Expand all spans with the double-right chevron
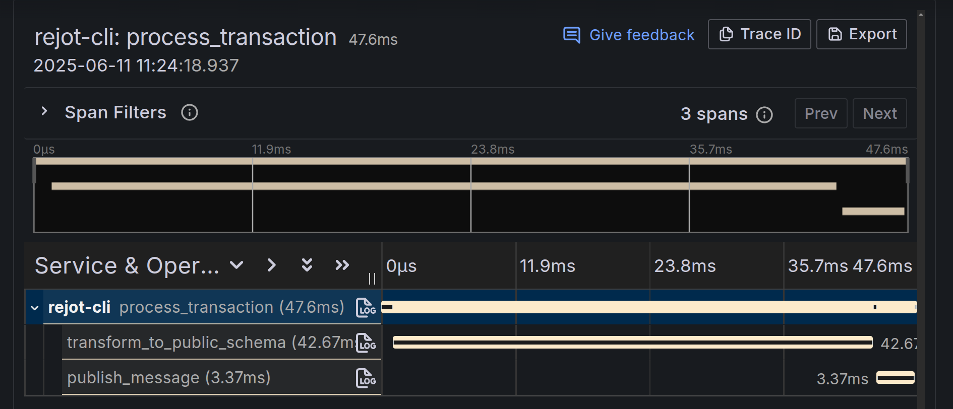Viewport: 953px width, 409px height. [x=342, y=265]
